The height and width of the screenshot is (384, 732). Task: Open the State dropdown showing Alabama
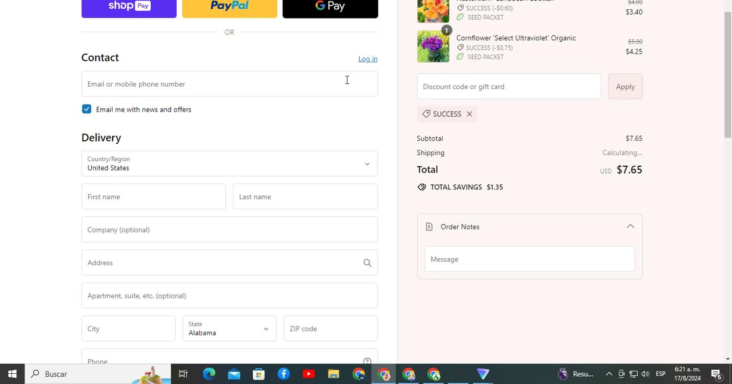click(x=229, y=328)
